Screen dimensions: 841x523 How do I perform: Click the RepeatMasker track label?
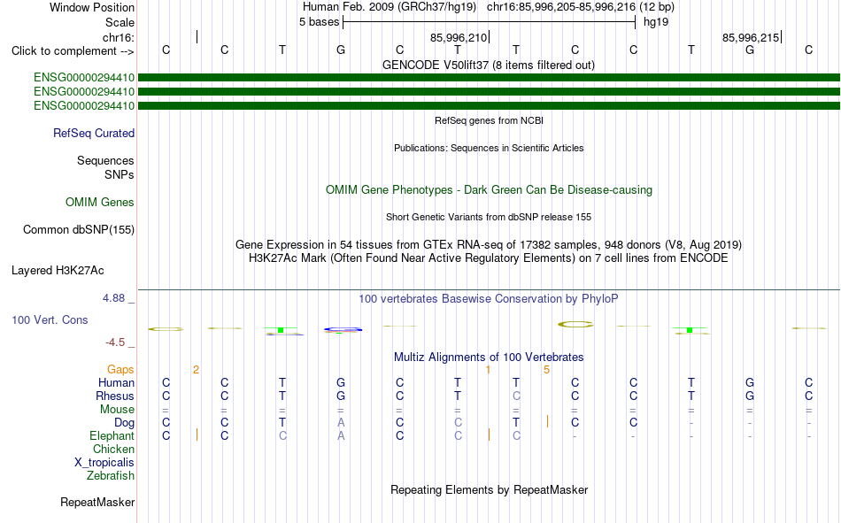tap(97, 502)
